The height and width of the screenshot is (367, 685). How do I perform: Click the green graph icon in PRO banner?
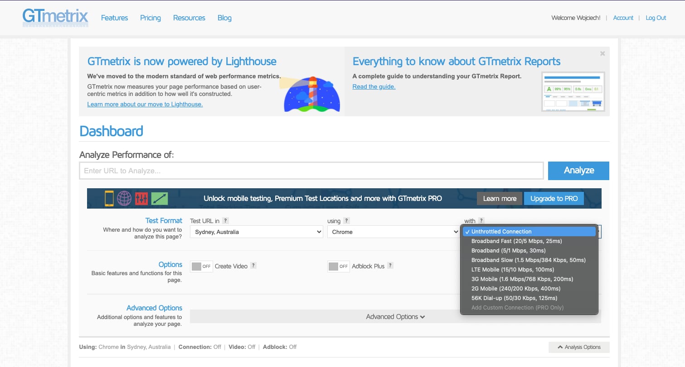(160, 198)
